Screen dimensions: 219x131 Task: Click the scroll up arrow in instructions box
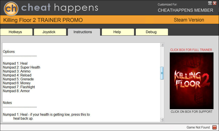coord(162,45)
